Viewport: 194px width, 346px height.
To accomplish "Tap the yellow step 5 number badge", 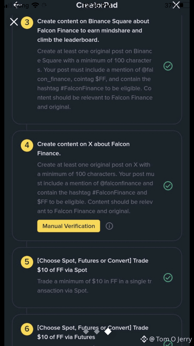I will pyautogui.click(x=27, y=262).
